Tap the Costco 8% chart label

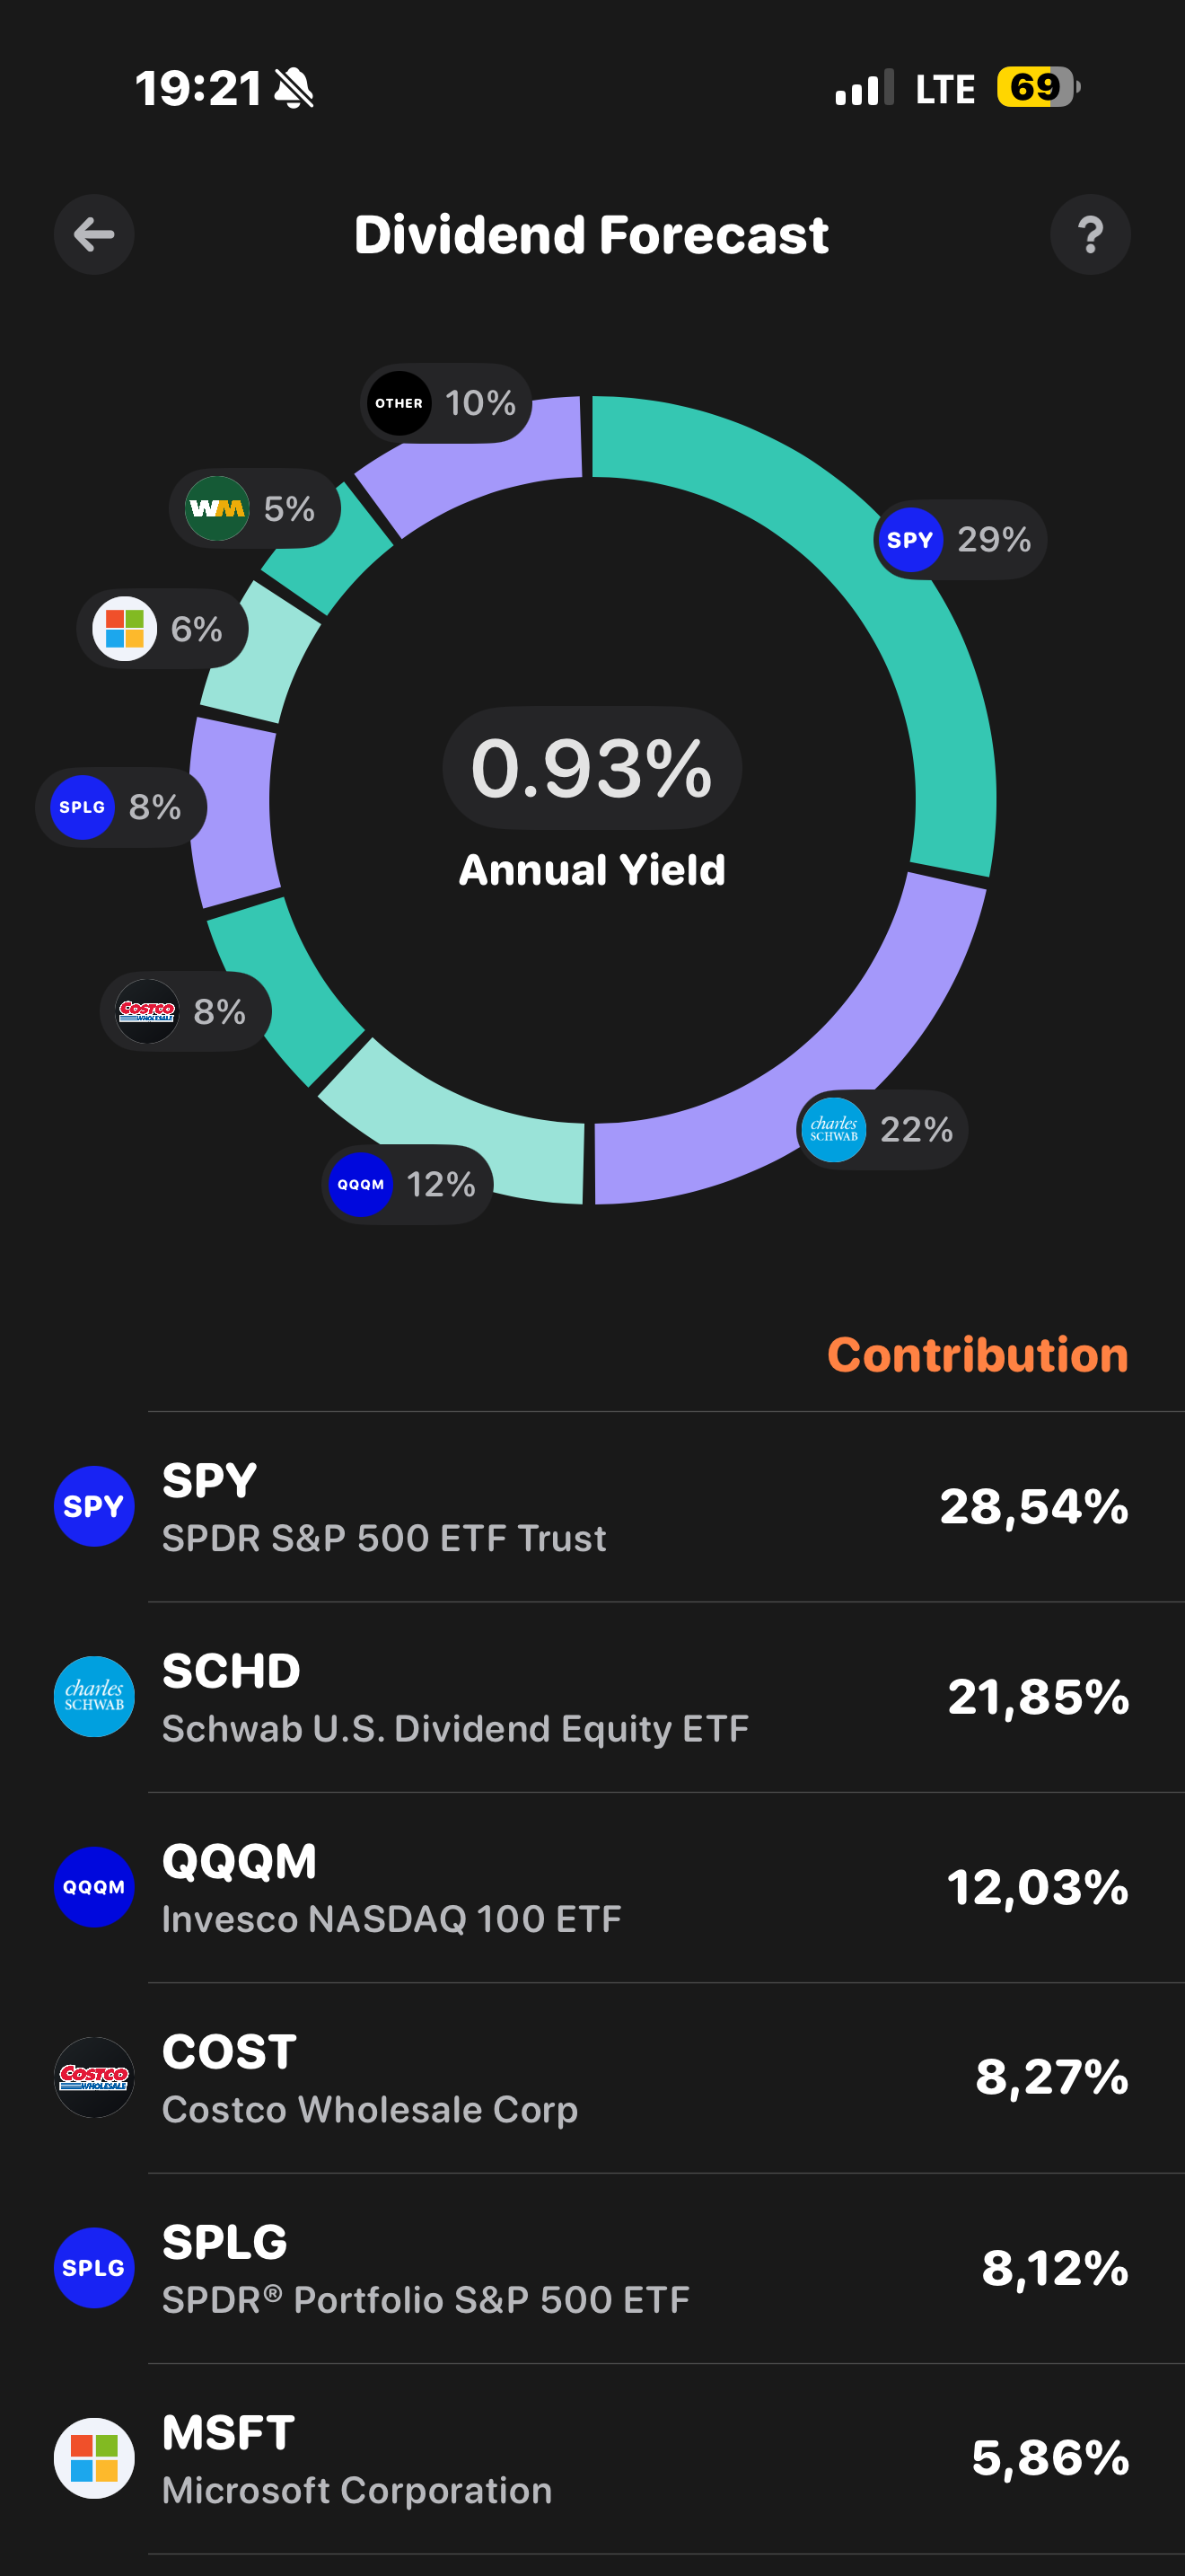point(186,1011)
